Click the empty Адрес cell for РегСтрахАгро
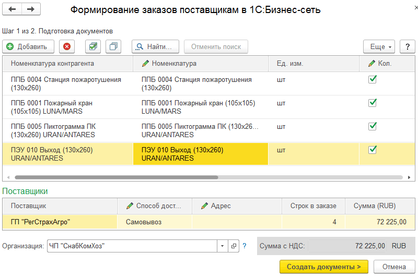418x277 pixels. tap(237, 222)
